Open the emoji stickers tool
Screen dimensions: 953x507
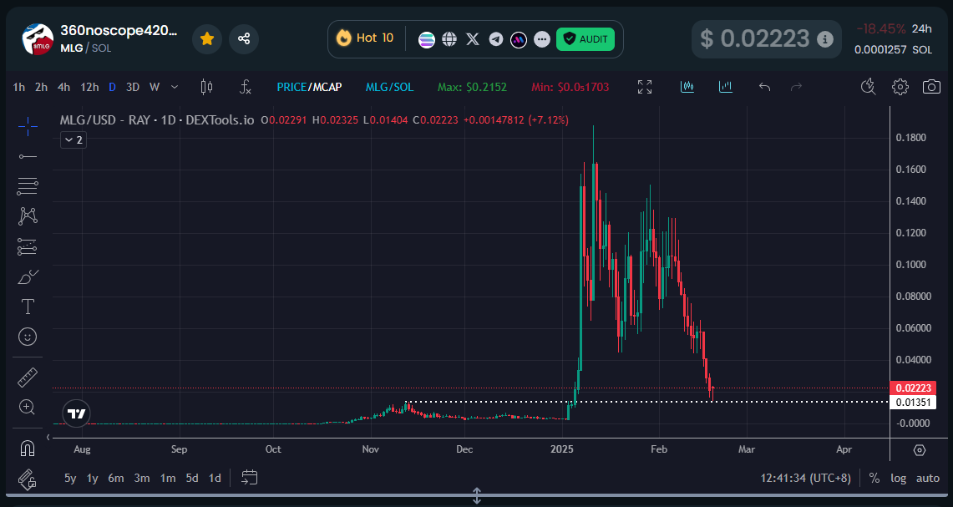tap(28, 337)
